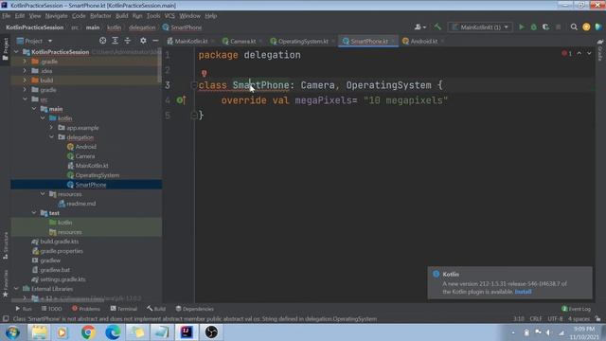Open the Favorites side tool button
This screenshot has height=341, width=606.
point(5,283)
